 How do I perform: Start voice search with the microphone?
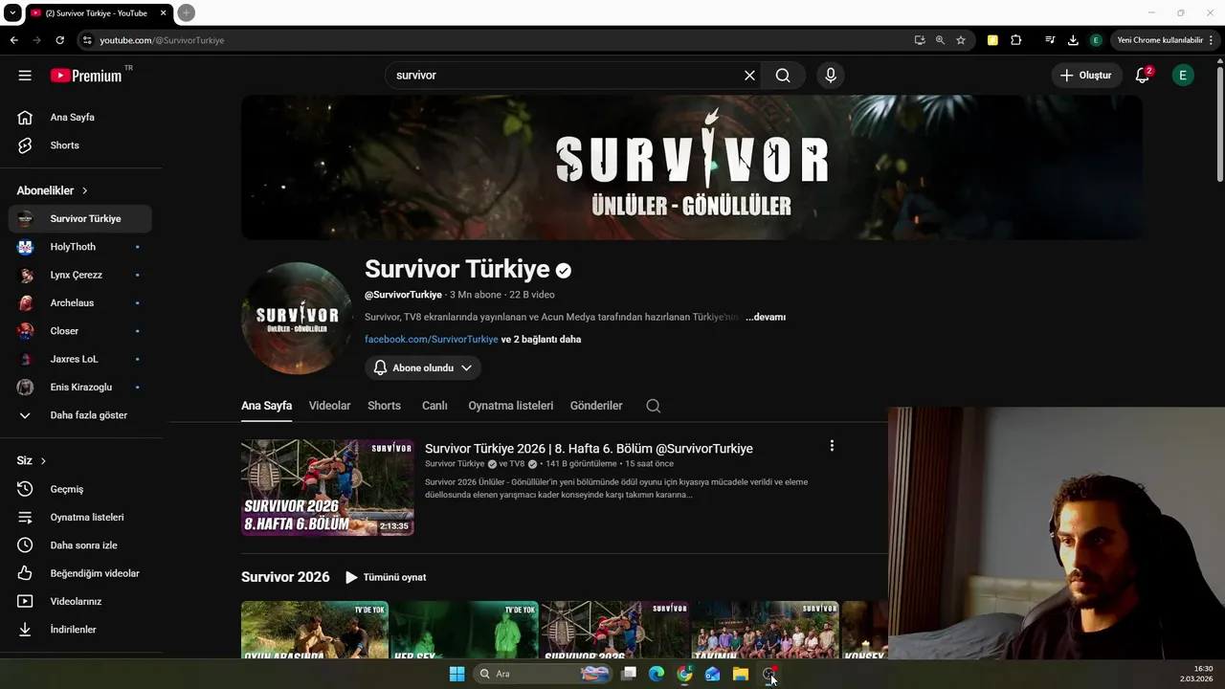pos(830,76)
